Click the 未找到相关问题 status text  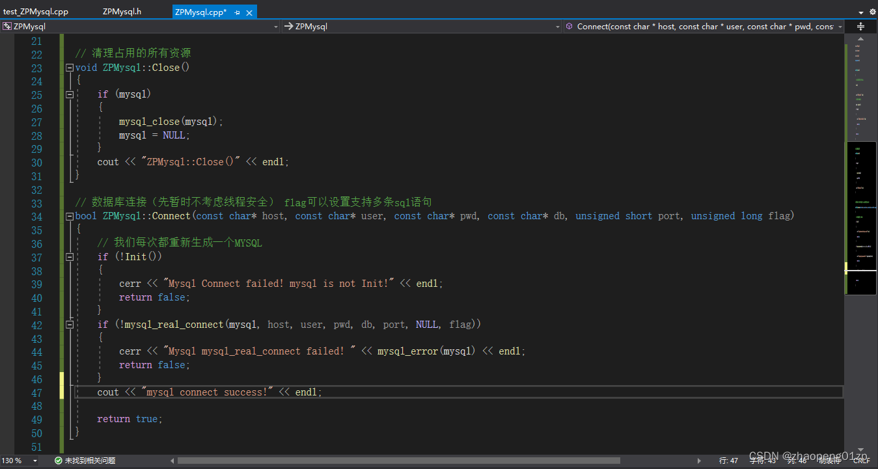click(90, 461)
